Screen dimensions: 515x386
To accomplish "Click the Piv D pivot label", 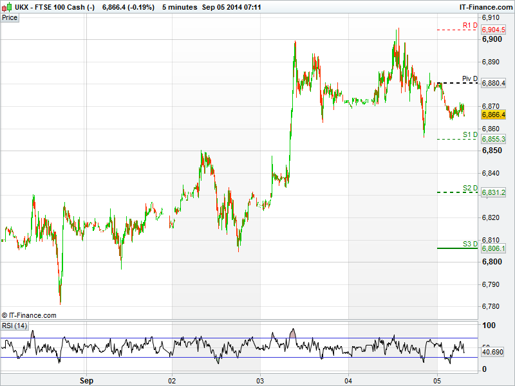I will [469, 79].
